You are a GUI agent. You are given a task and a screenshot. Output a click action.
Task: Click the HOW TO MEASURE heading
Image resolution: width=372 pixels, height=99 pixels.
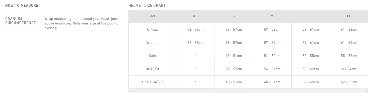click(x=22, y=5)
